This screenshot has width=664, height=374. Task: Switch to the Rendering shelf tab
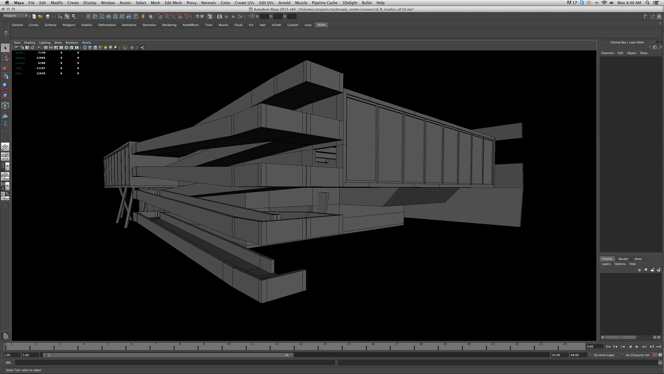(169, 25)
